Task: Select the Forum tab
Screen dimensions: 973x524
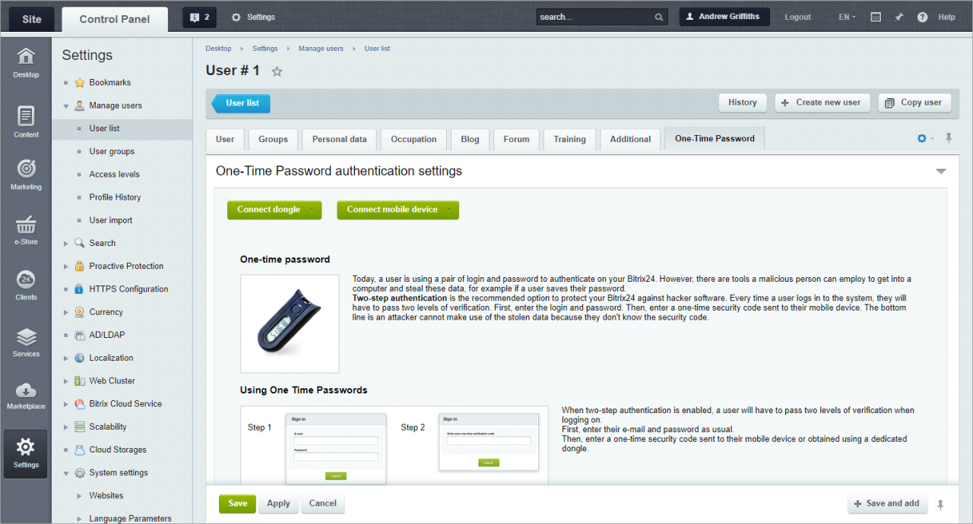Action: coord(516,140)
